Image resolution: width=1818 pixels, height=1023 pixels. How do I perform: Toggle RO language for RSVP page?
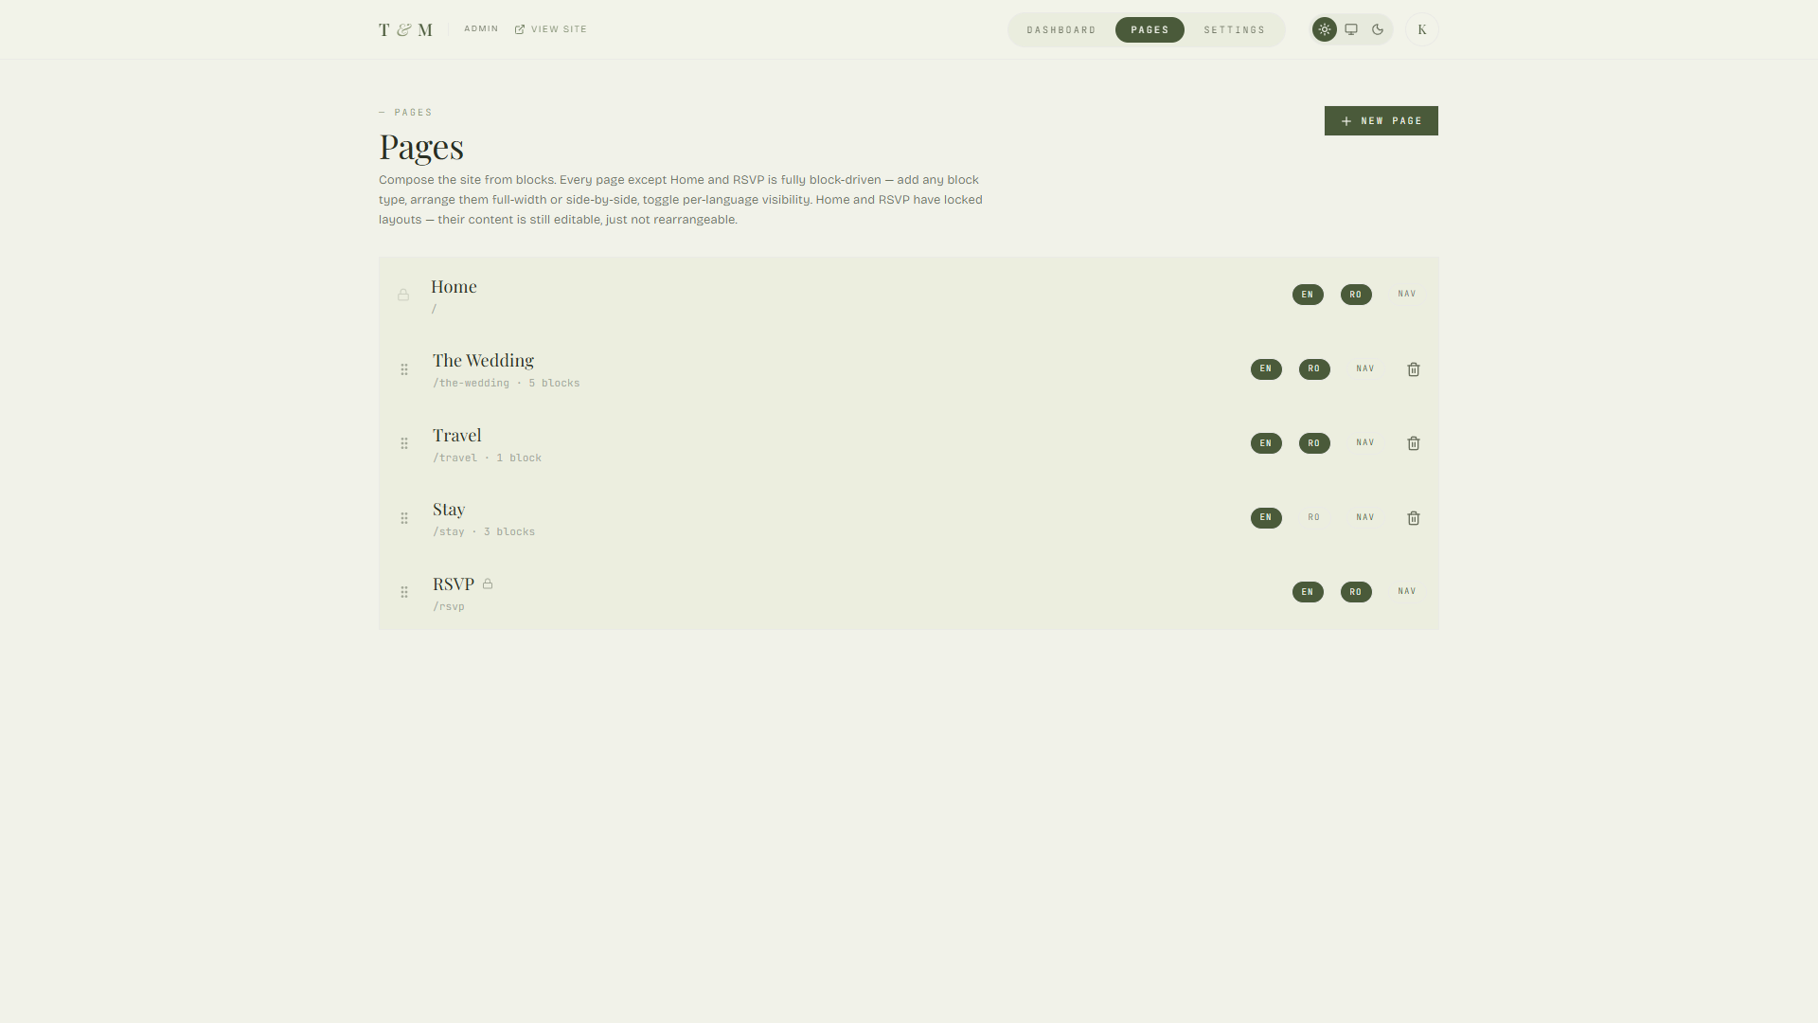pos(1356,592)
